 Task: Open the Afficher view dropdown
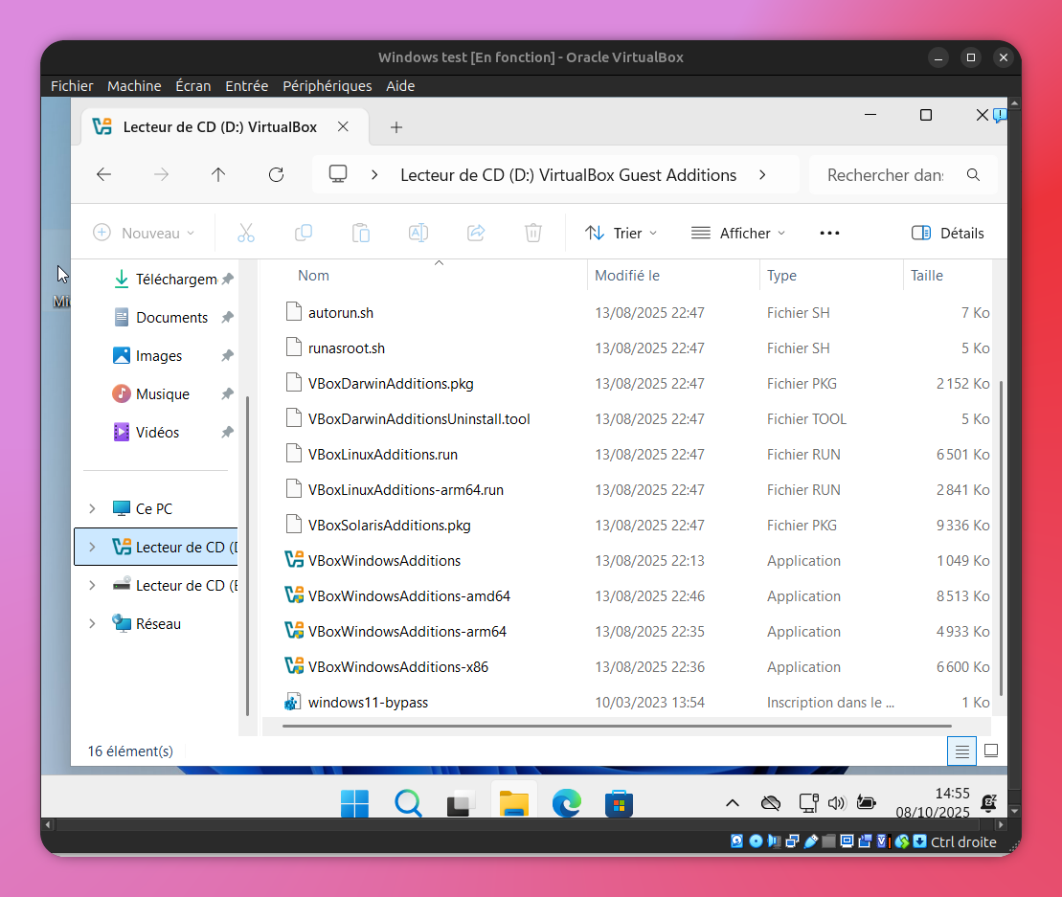(737, 233)
